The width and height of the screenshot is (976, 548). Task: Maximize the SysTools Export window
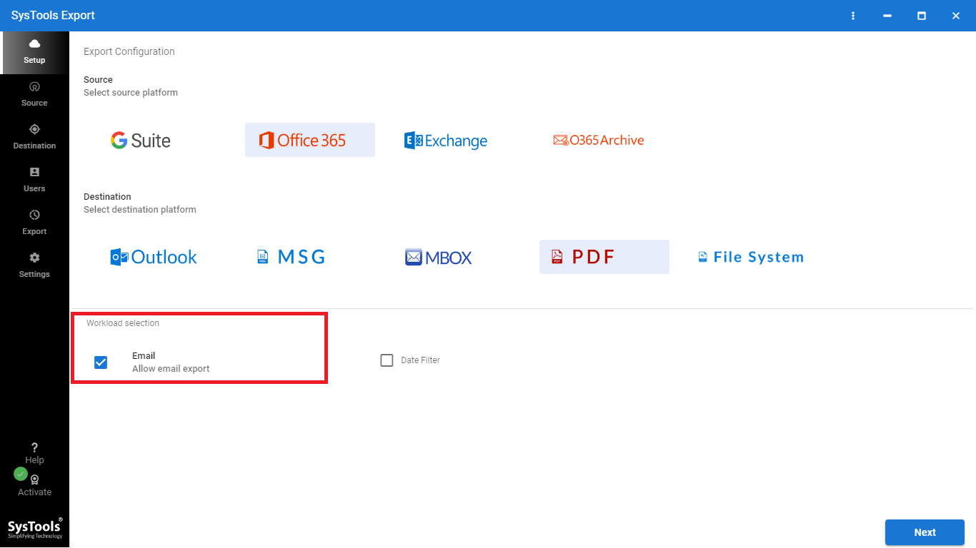(922, 16)
